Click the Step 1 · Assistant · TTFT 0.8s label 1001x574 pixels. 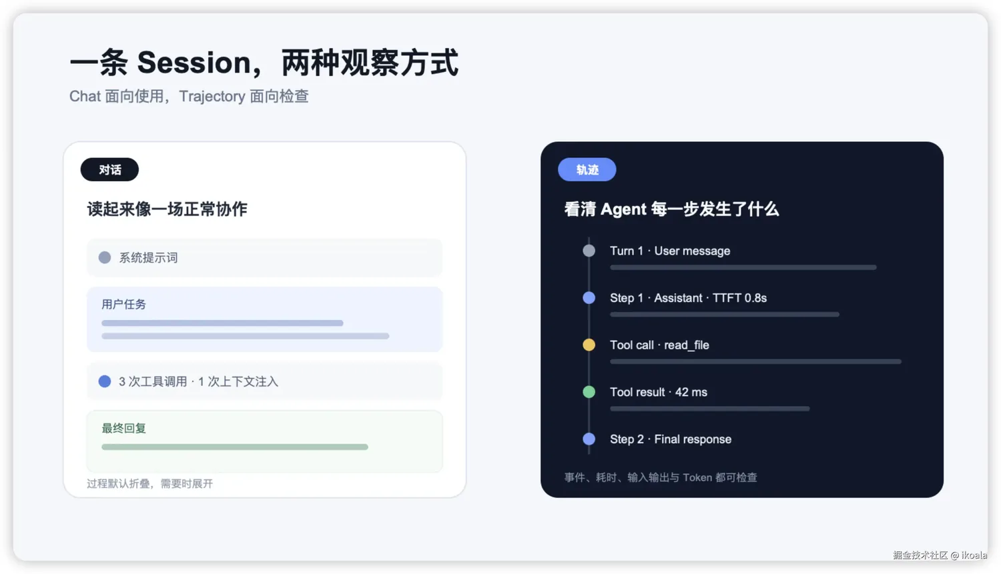(688, 298)
